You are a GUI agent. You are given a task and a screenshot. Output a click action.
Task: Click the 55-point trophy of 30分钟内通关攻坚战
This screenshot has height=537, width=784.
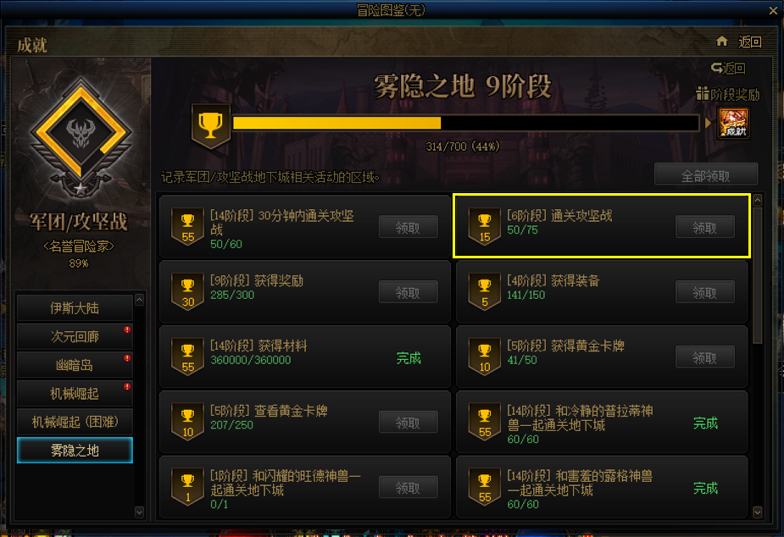click(187, 227)
